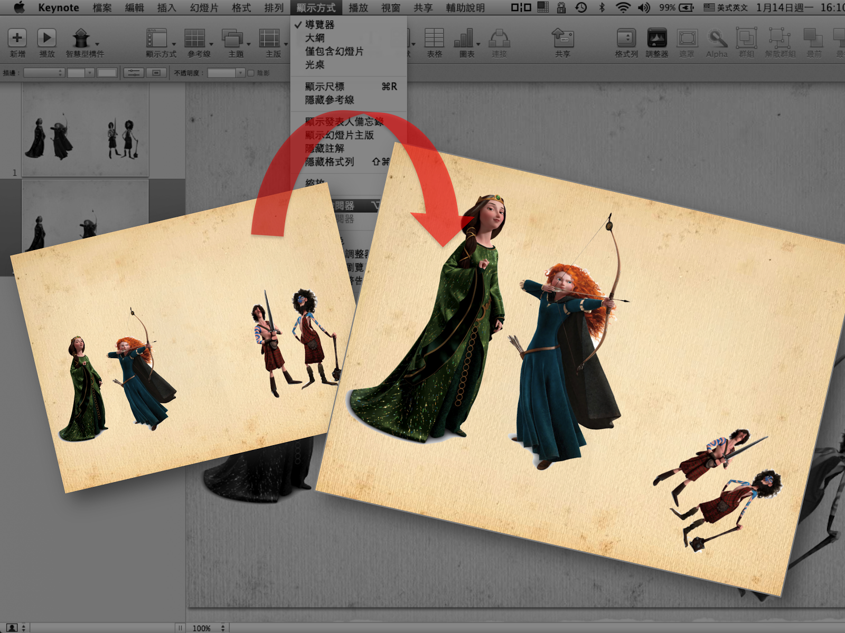This screenshot has height=633, width=845.
Task: Toggle the 陰影 shadow checkbox
Action: click(x=251, y=73)
